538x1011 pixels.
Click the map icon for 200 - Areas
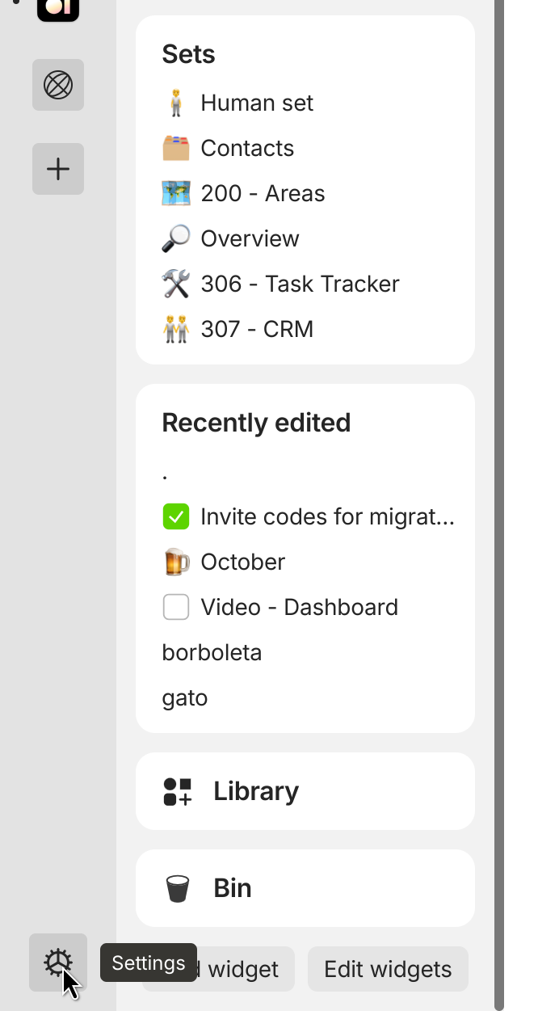point(176,193)
